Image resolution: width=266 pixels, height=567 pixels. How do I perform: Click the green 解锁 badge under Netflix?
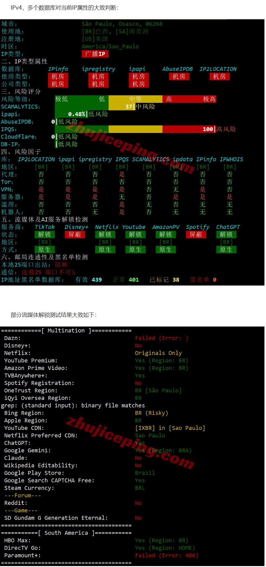pos(105,235)
